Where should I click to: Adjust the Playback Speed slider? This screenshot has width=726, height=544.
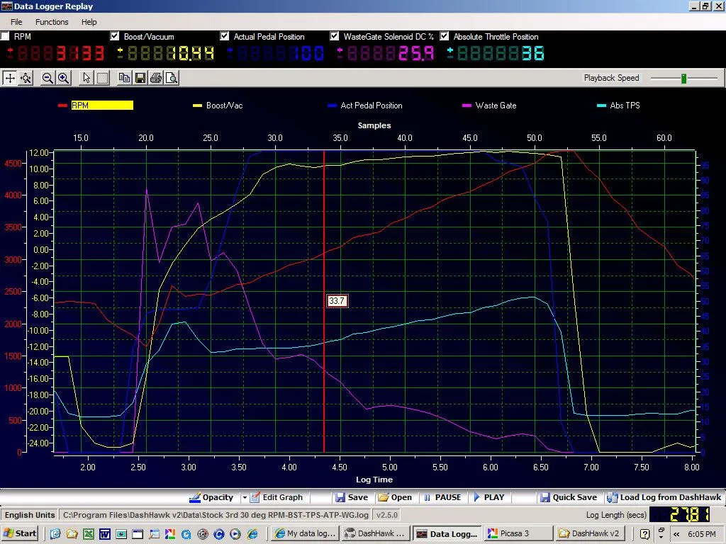[x=683, y=78]
